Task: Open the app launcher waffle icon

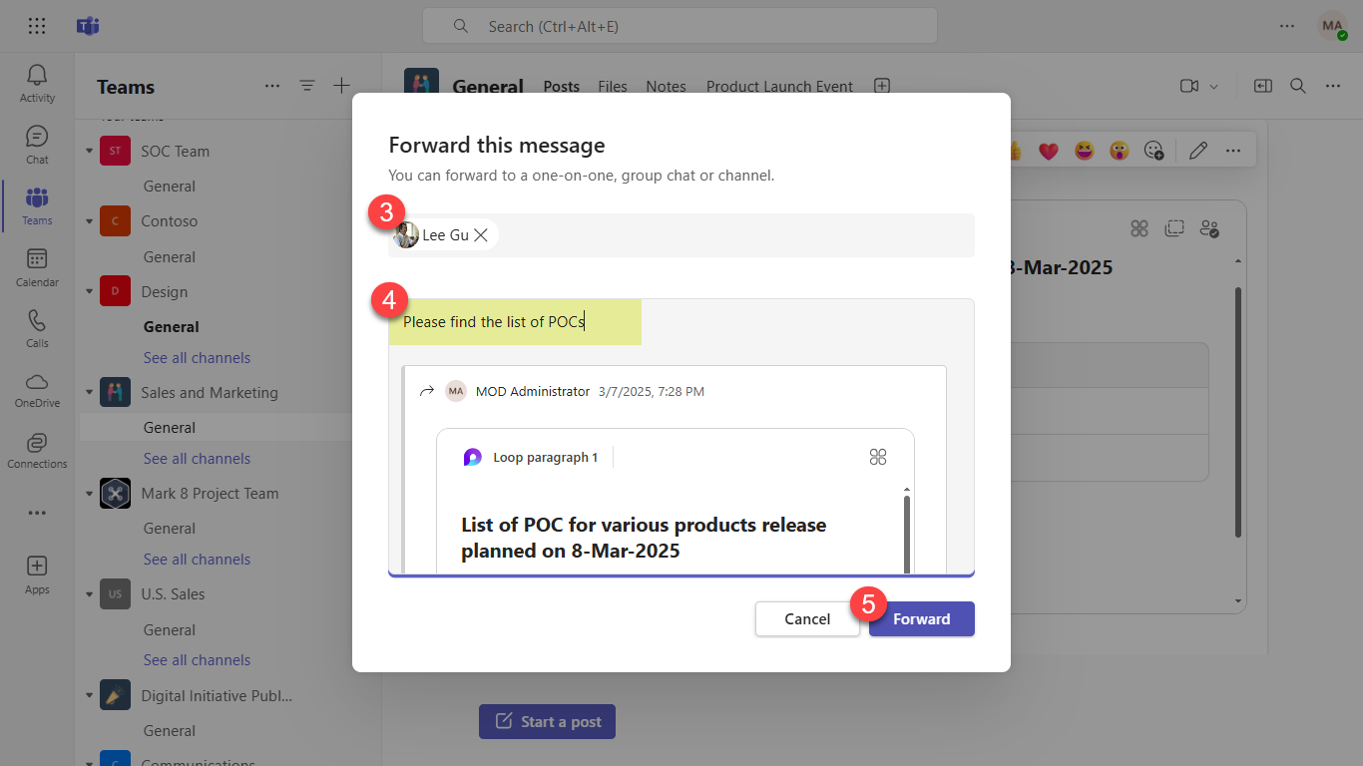Action: (37, 27)
